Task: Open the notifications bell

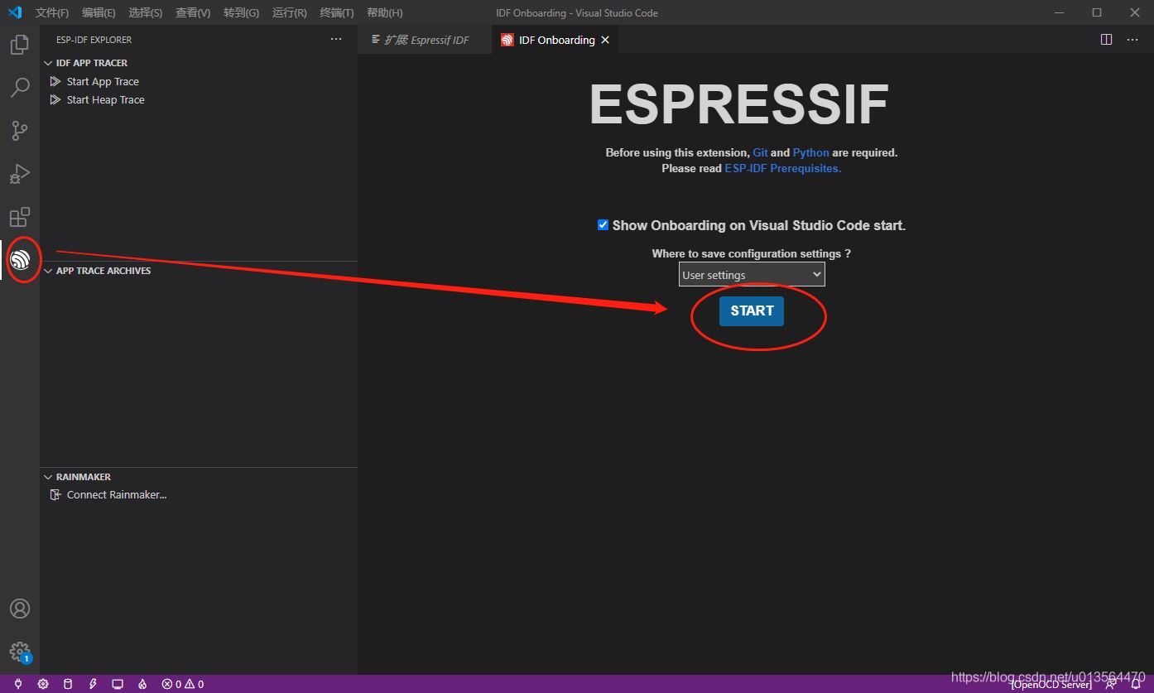Action: click(1136, 684)
